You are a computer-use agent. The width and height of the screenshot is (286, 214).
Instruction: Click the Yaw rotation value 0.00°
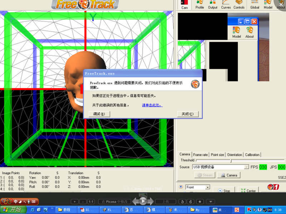click(46, 177)
